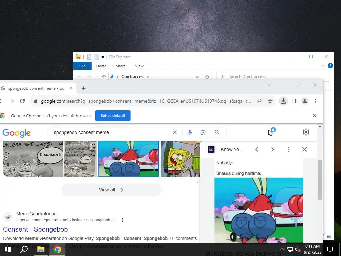This screenshot has width=341, height=256.
Task: Bookmark this tab with the star icon
Action: coord(270,101)
